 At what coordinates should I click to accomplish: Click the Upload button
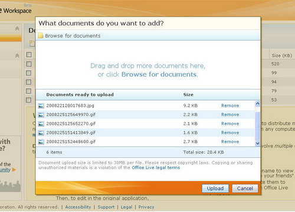tap(215, 188)
